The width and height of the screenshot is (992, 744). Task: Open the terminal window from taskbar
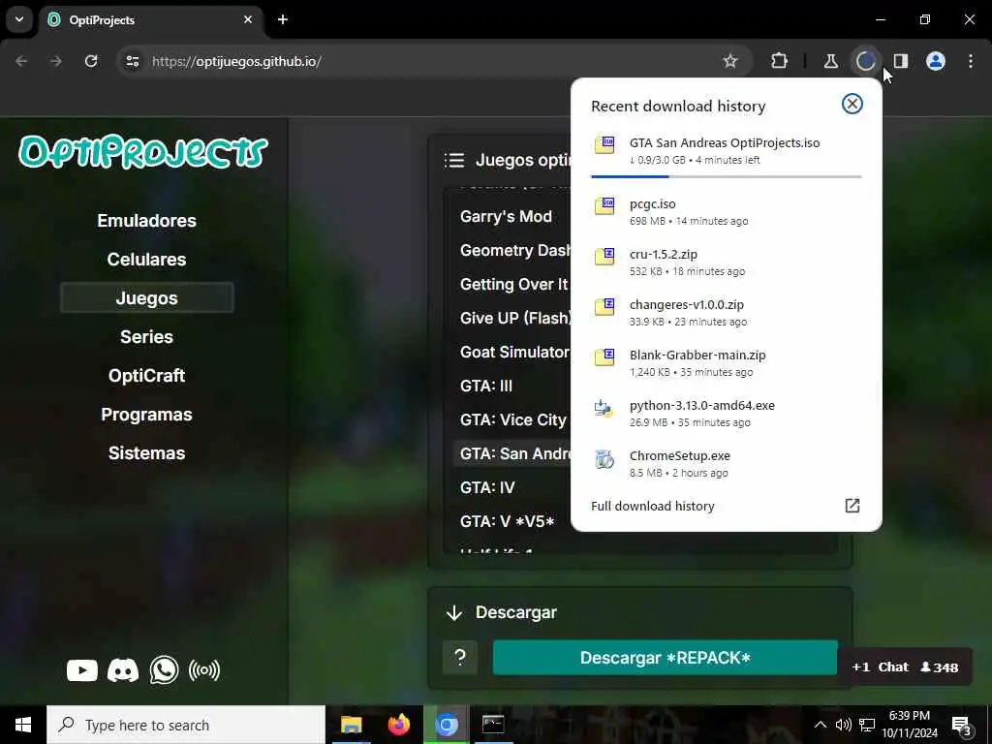[493, 725]
